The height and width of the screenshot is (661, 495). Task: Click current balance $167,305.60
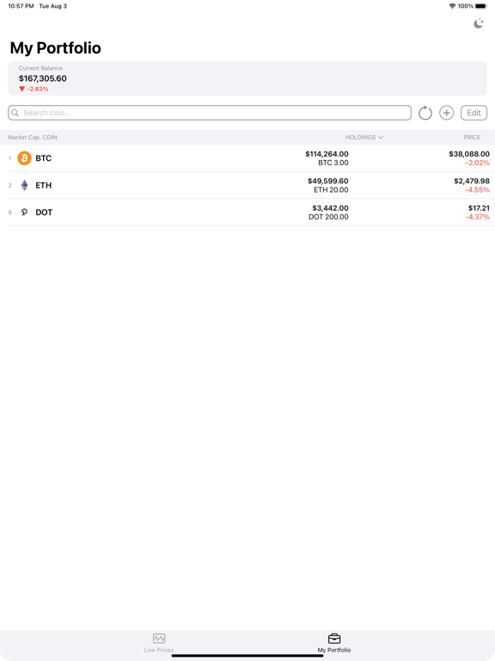(x=42, y=78)
